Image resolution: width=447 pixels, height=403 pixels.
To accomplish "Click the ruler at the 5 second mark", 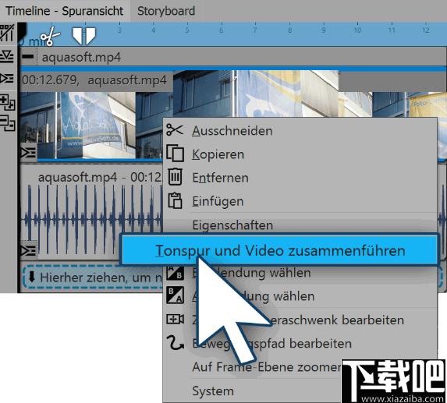I will coord(187,30).
